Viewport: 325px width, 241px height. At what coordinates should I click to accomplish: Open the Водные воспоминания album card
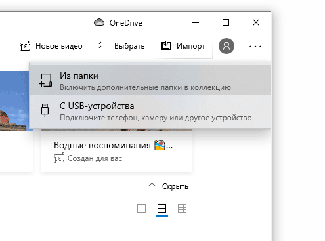click(116, 151)
